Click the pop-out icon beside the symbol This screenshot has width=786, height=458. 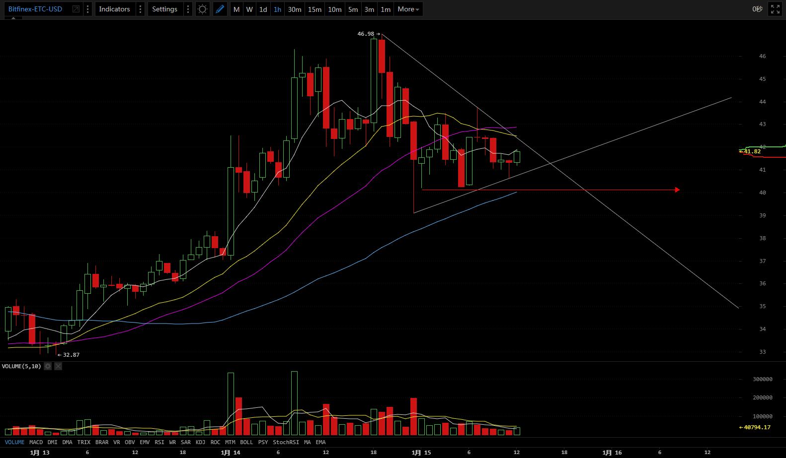click(76, 9)
